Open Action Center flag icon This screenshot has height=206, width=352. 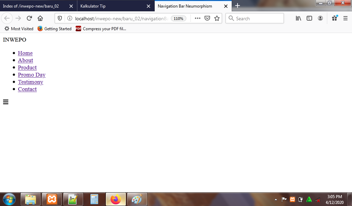pos(284,199)
